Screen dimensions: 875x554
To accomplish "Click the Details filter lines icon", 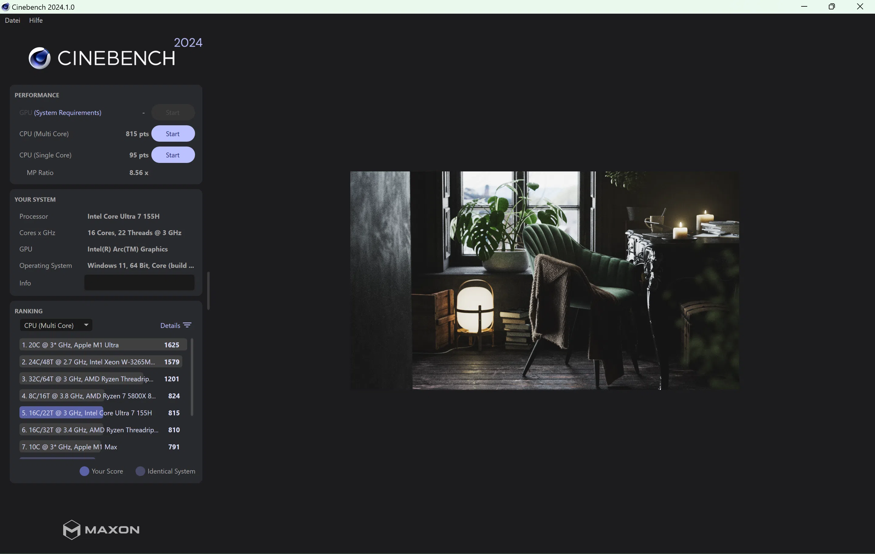I will [187, 325].
